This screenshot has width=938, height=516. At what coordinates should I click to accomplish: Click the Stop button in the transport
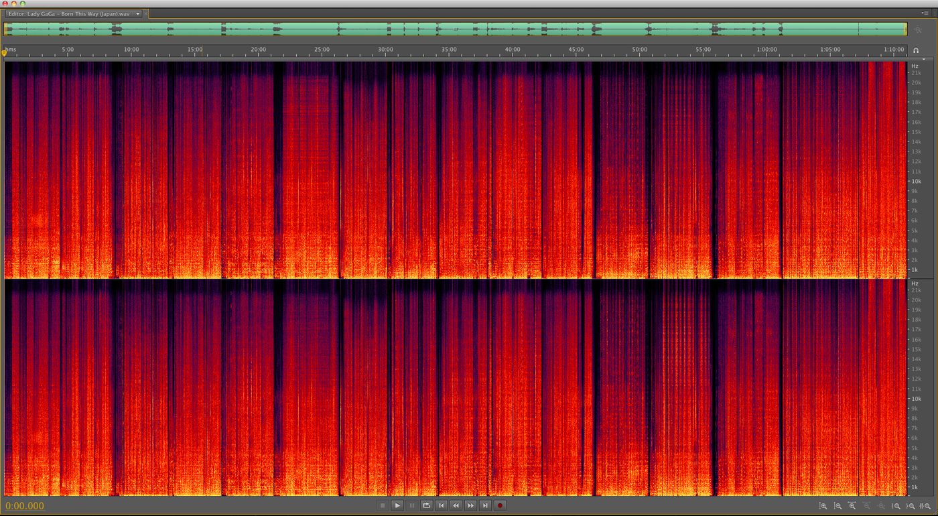[x=383, y=506]
